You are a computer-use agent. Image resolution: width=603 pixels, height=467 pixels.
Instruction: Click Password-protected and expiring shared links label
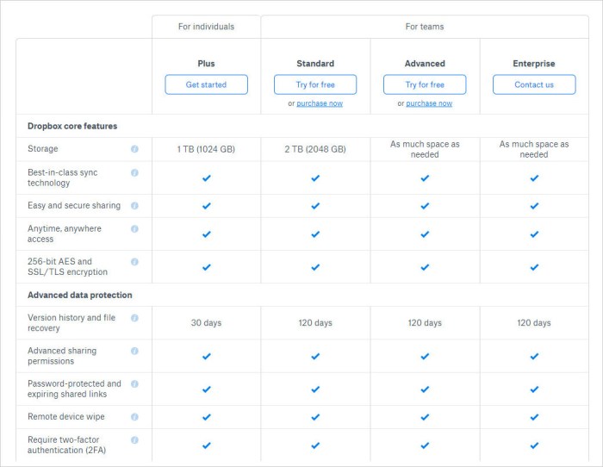click(x=74, y=389)
